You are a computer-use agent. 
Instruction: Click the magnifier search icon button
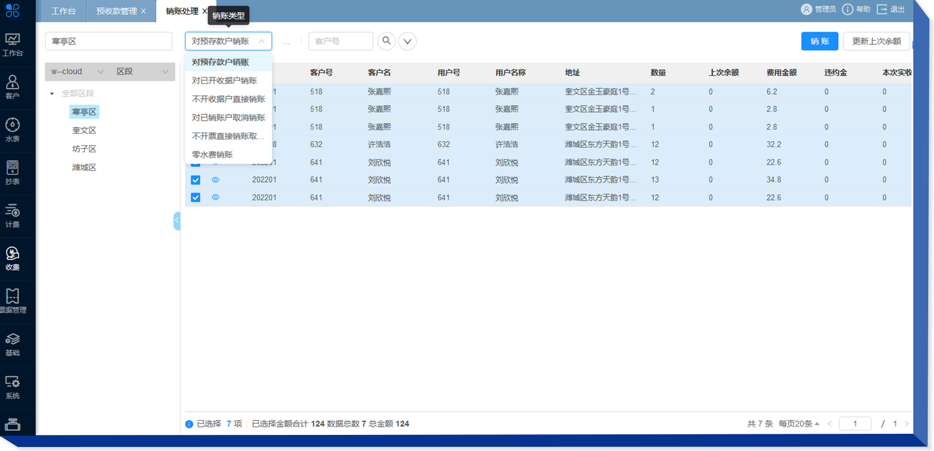387,41
